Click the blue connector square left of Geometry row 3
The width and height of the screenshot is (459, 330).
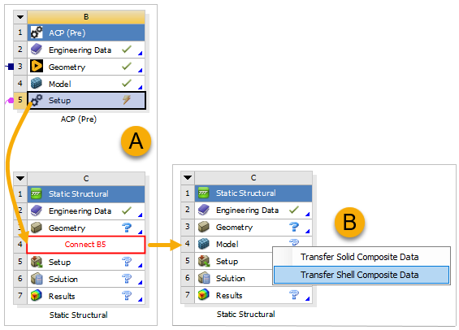(x=11, y=67)
